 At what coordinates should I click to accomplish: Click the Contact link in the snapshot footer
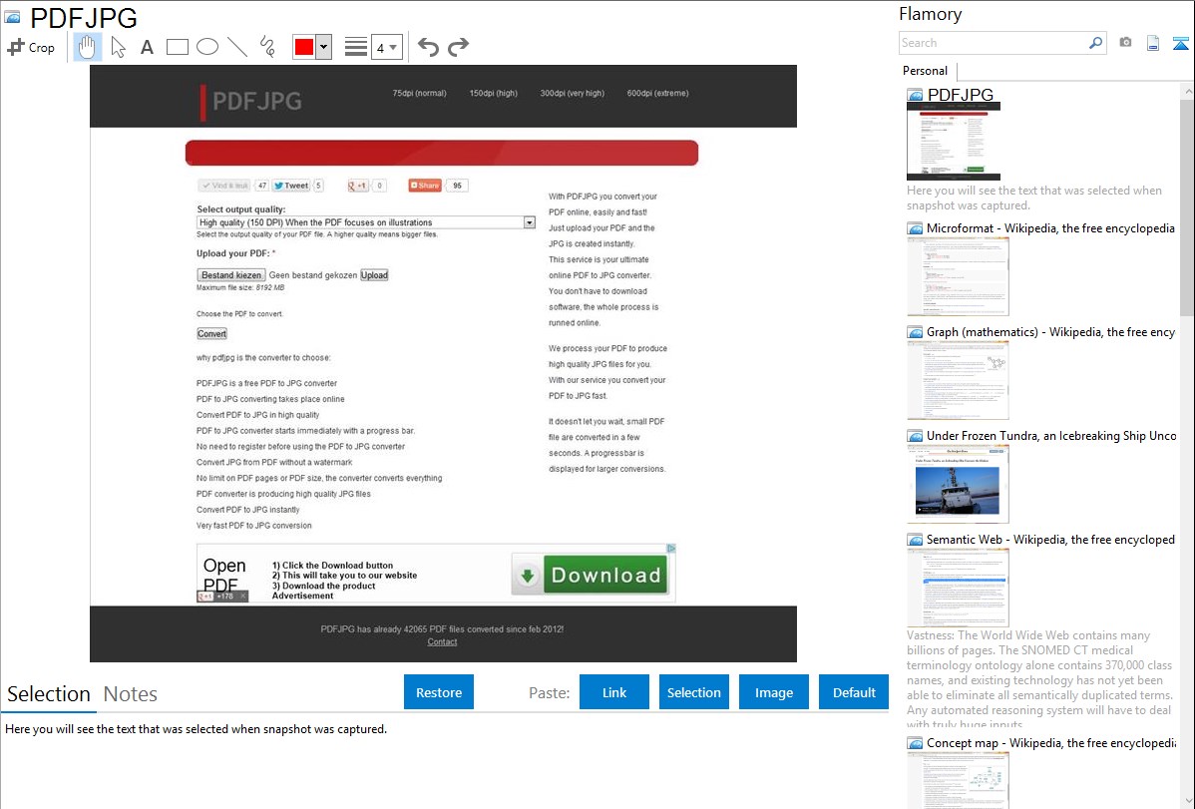point(442,642)
